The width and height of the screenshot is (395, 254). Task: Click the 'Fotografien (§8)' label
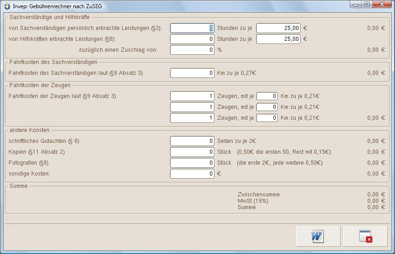click(x=29, y=163)
